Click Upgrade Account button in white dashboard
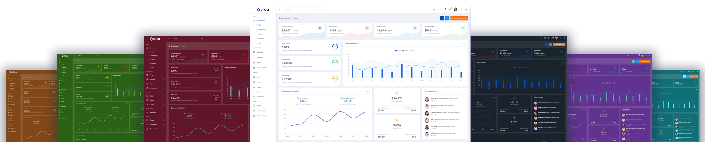This screenshot has height=142, width=705. click(459, 18)
